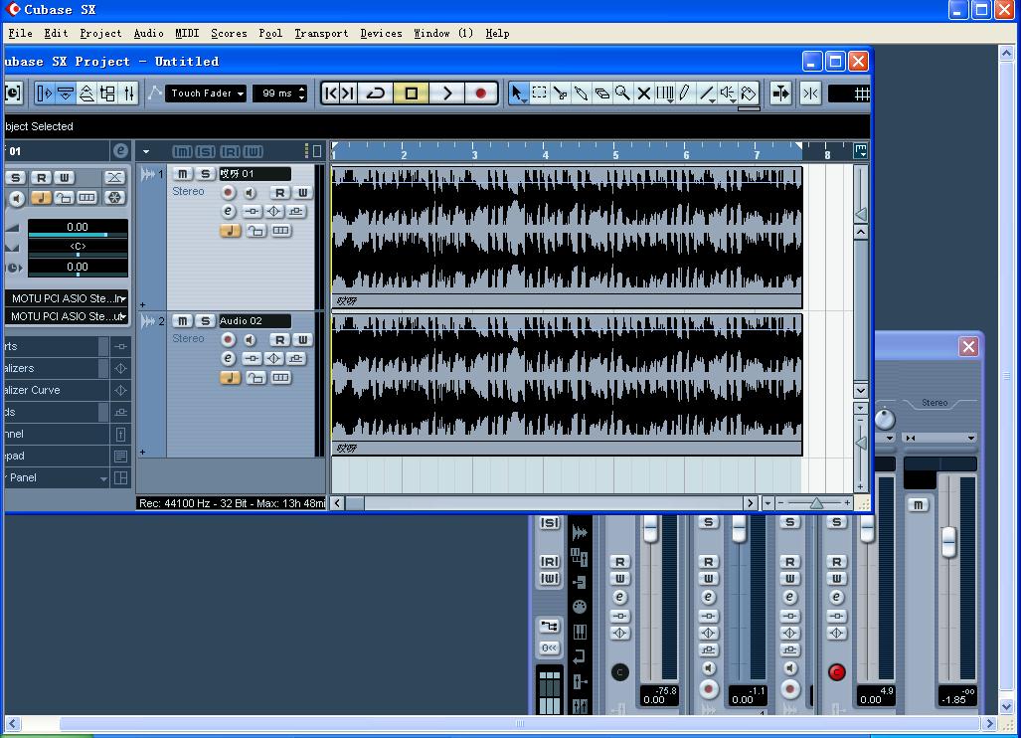Adjust the 99 ms return time stepper

[301, 93]
